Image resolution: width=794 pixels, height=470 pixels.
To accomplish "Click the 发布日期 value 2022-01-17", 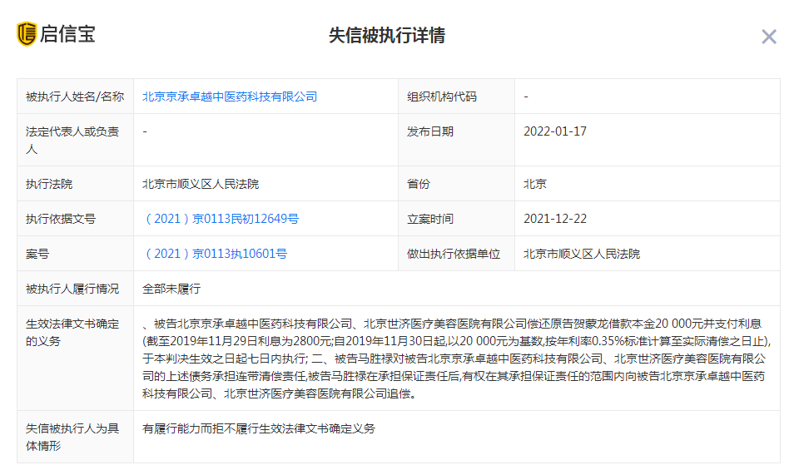I will (x=555, y=131).
